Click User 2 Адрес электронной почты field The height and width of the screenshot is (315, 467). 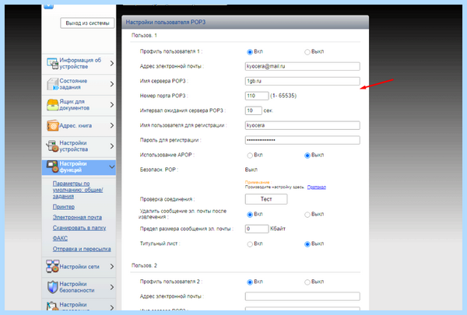[302, 296]
